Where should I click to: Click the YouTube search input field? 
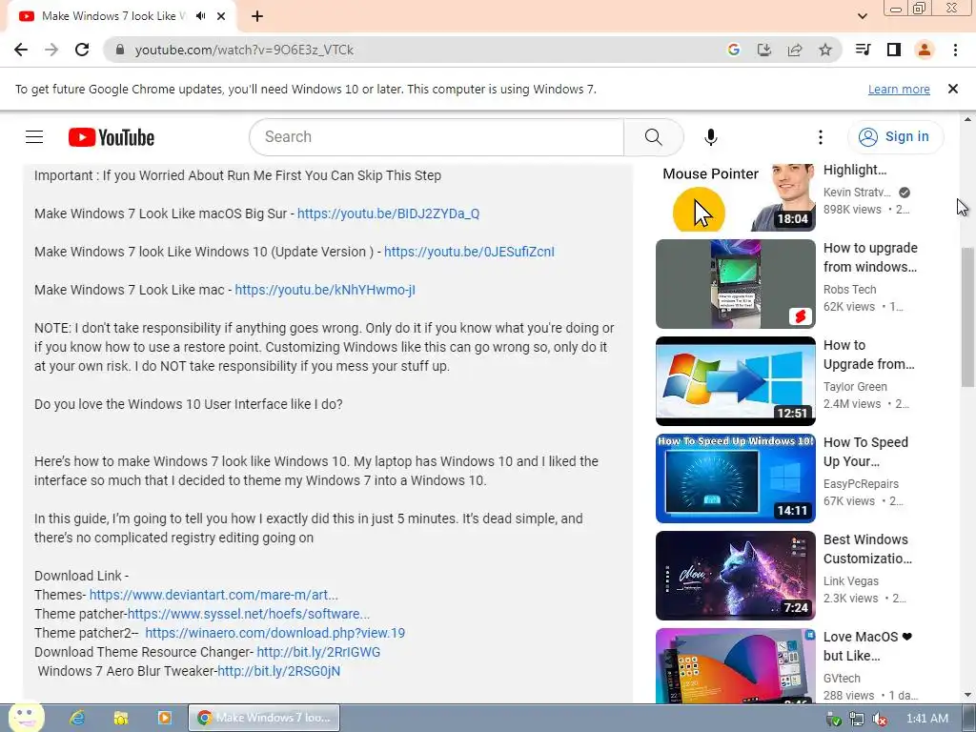[437, 137]
